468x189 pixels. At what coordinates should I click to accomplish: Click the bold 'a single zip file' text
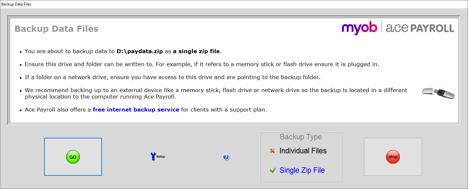point(196,51)
